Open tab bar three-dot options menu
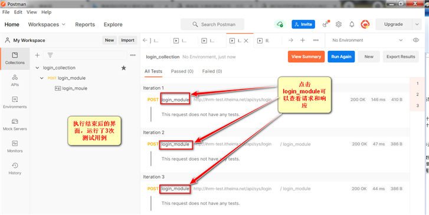Image resolution: width=429 pixels, height=215 pixels. 316,40
